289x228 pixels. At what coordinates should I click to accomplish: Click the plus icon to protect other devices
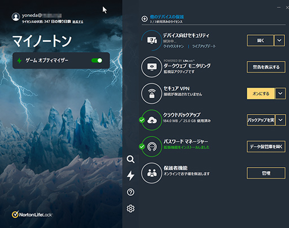[144, 19]
